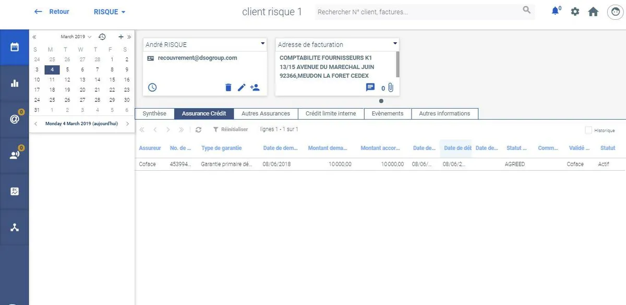Click the 'client risque 1' title
Viewport: 626px width, 305px height.
tap(272, 11)
